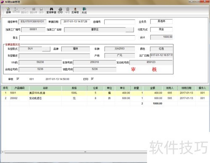The image size is (210, 163).
Task: Click the 名称 column header
Action: click(x=45, y=88)
